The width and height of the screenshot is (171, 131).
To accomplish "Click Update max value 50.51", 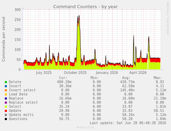I will 159,110.
